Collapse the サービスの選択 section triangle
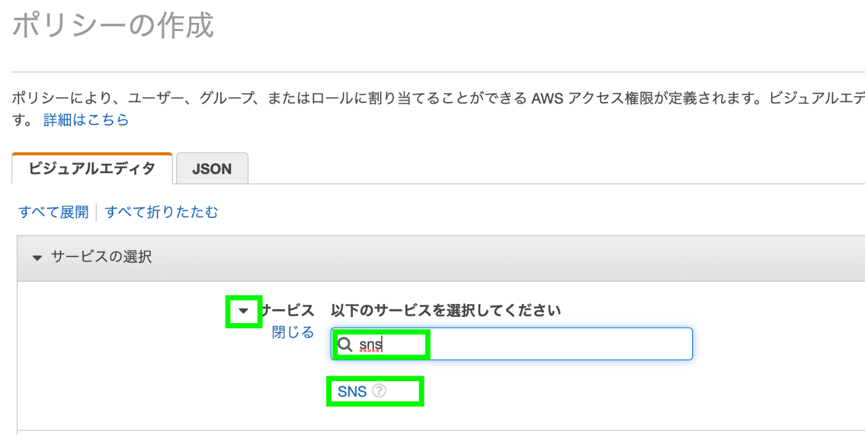 (x=38, y=258)
